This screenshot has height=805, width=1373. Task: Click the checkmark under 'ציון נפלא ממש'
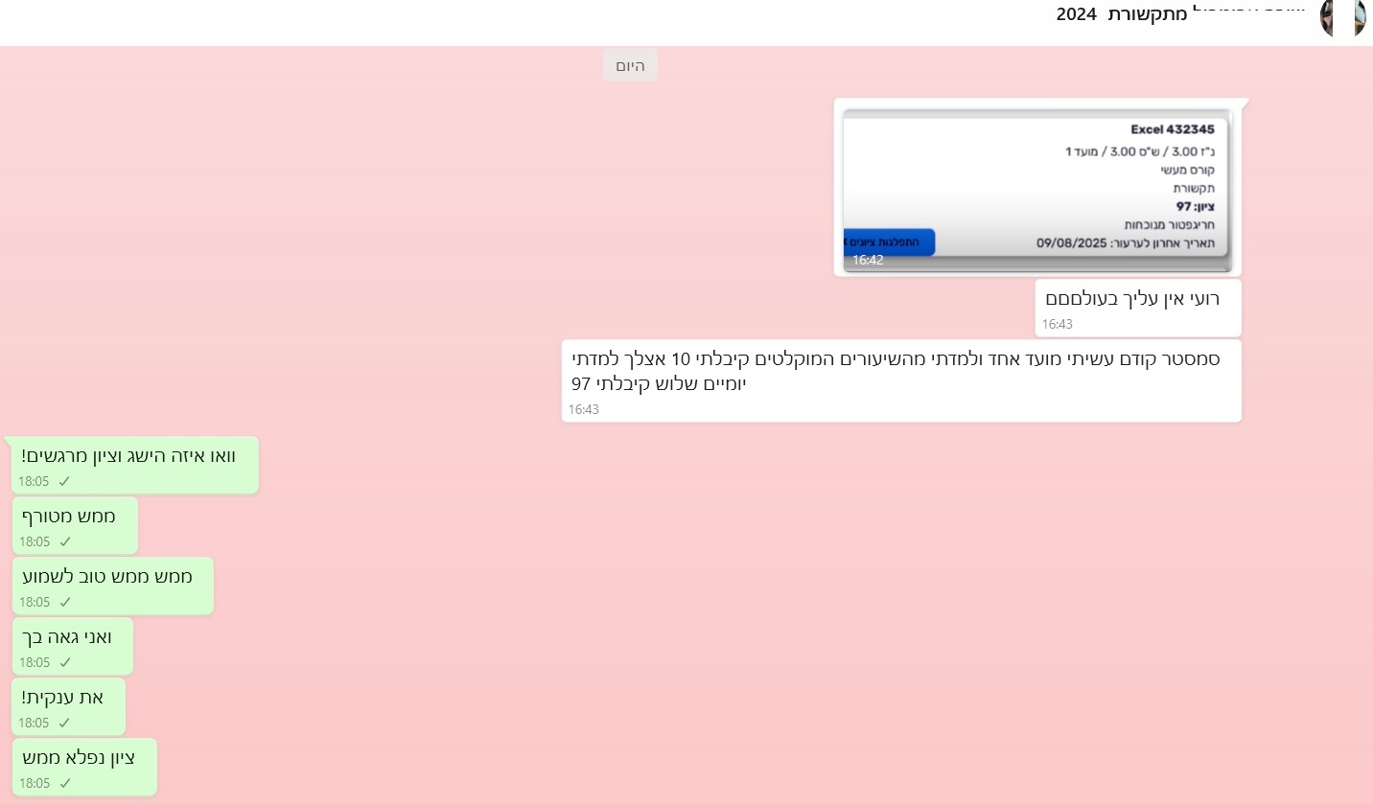[x=64, y=783]
